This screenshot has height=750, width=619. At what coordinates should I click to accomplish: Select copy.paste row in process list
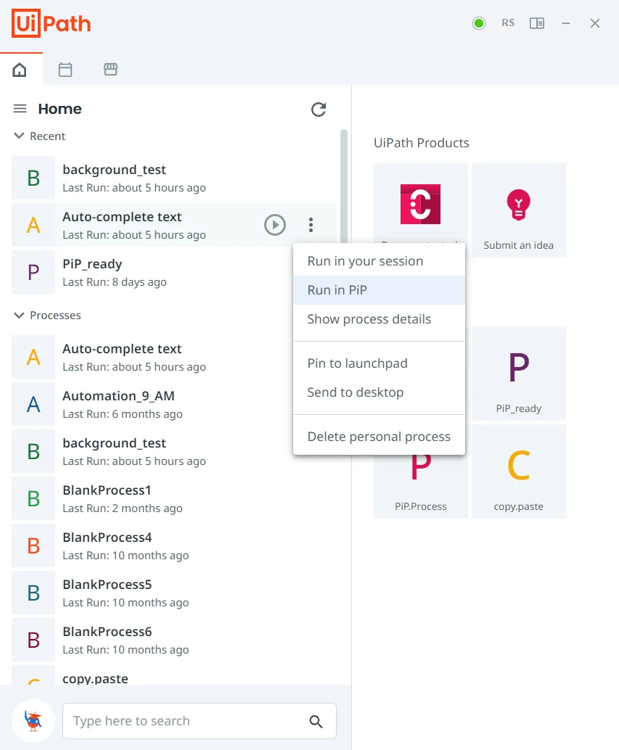click(x=174, y=675)
